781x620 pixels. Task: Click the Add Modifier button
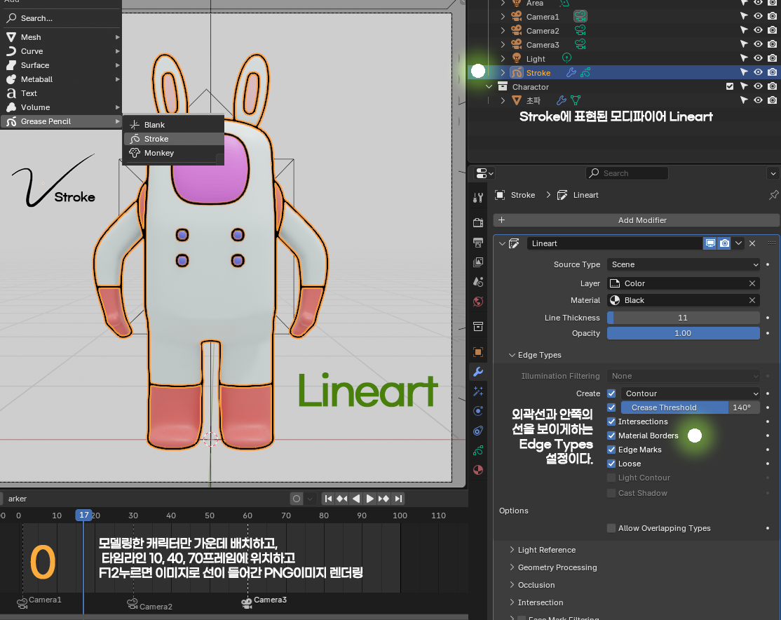641,220
